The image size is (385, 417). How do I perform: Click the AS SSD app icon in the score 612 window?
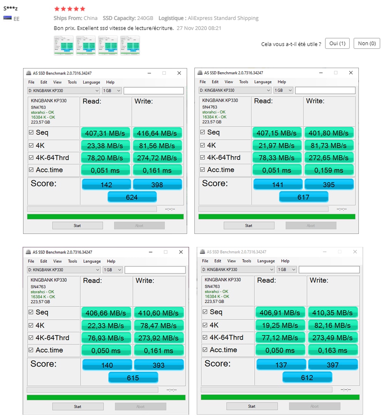click(203, 252)
